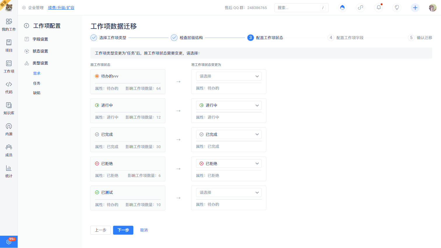Click 企业管理 in the header

click(36, 8)
